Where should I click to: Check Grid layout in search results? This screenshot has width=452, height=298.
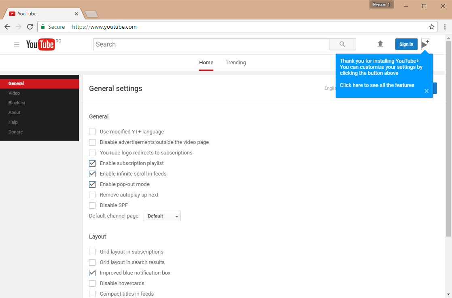pyautogui.click(x=92, y=262)
